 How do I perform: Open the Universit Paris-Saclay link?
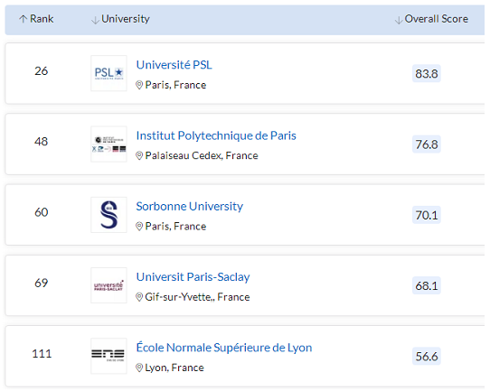coord(193,277)
